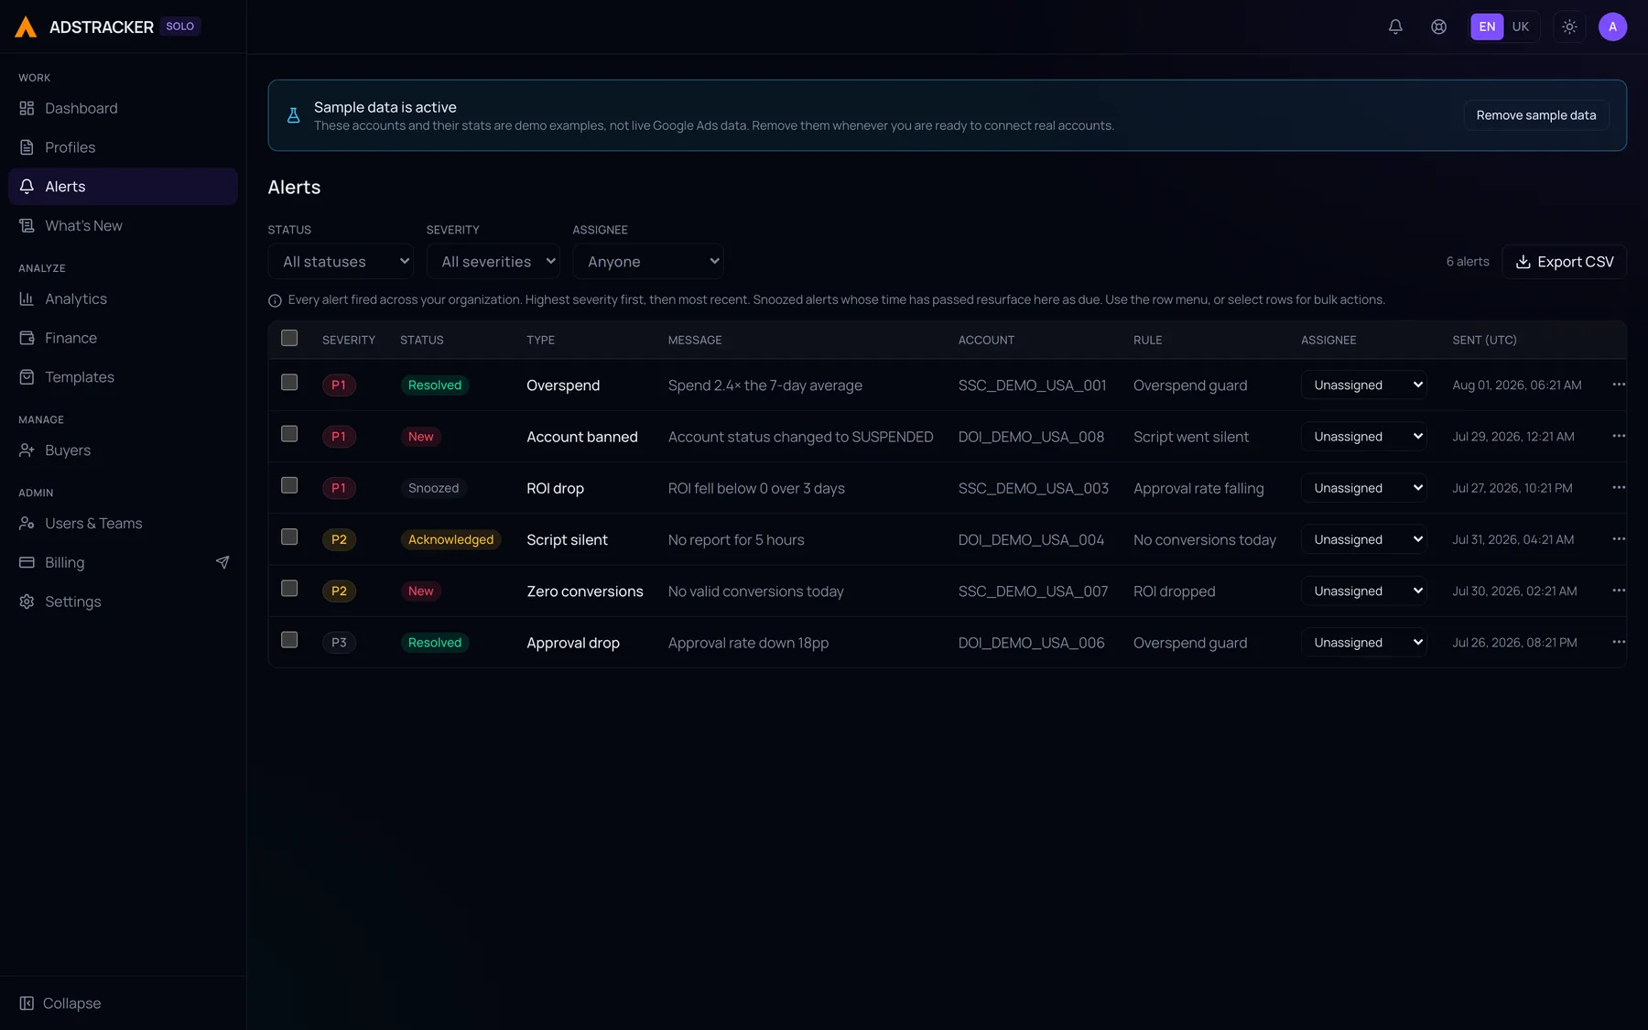
Task: Click the Dashboard grid icon in the sidebar
Action: click(27, 108)
